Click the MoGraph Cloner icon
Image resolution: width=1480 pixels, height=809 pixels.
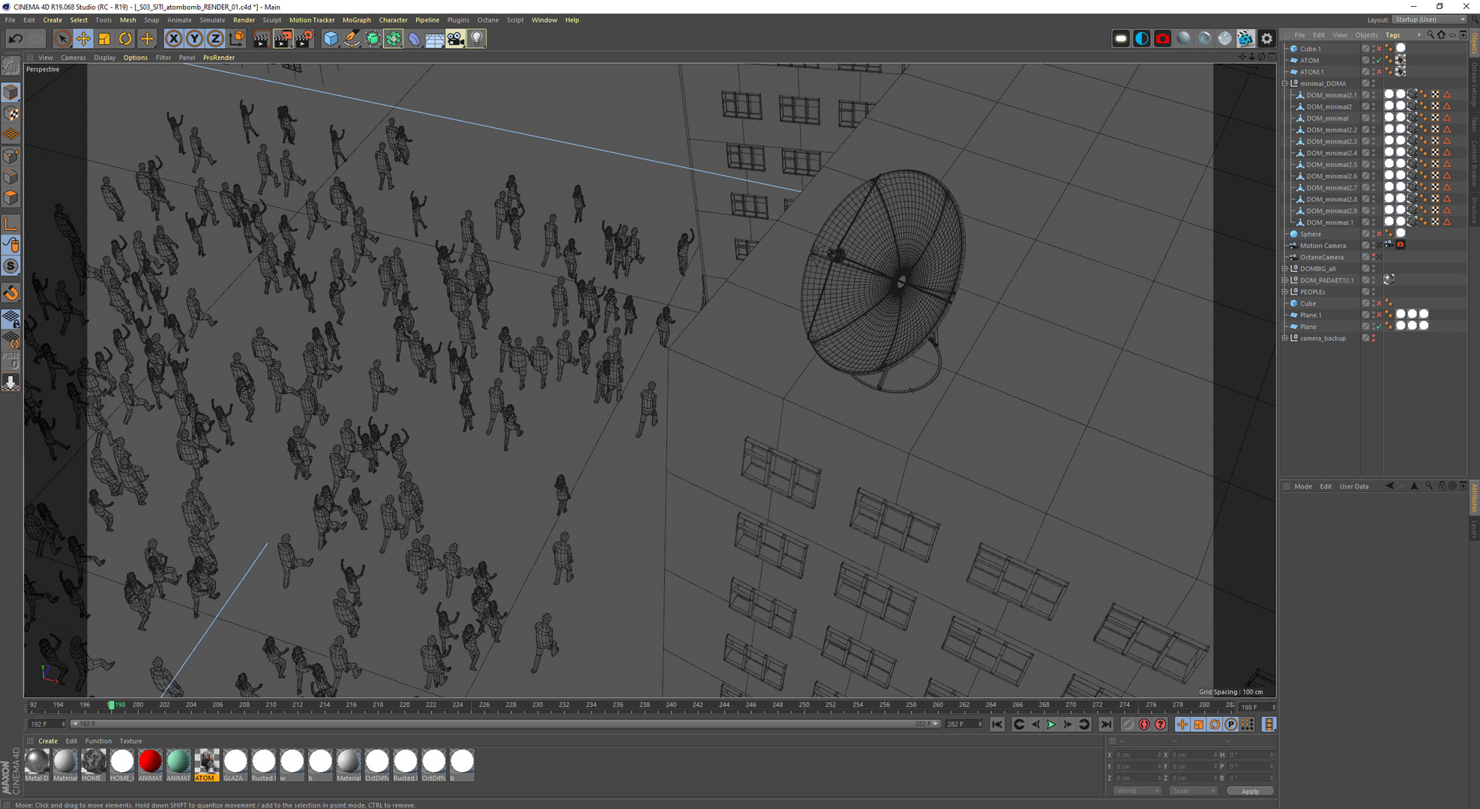(393, 38)
